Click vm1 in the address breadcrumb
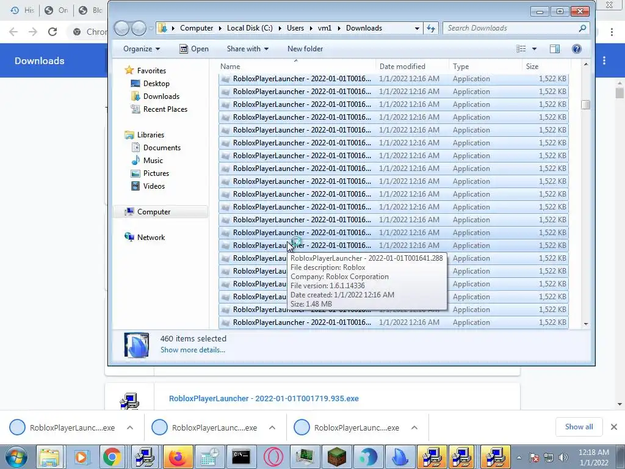Viewport: 625px width, 469px height. tap(325, 28)
